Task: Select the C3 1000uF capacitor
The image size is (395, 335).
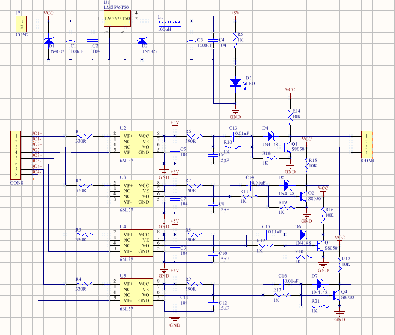Action: pyautogui.click(x=192, y=40)
